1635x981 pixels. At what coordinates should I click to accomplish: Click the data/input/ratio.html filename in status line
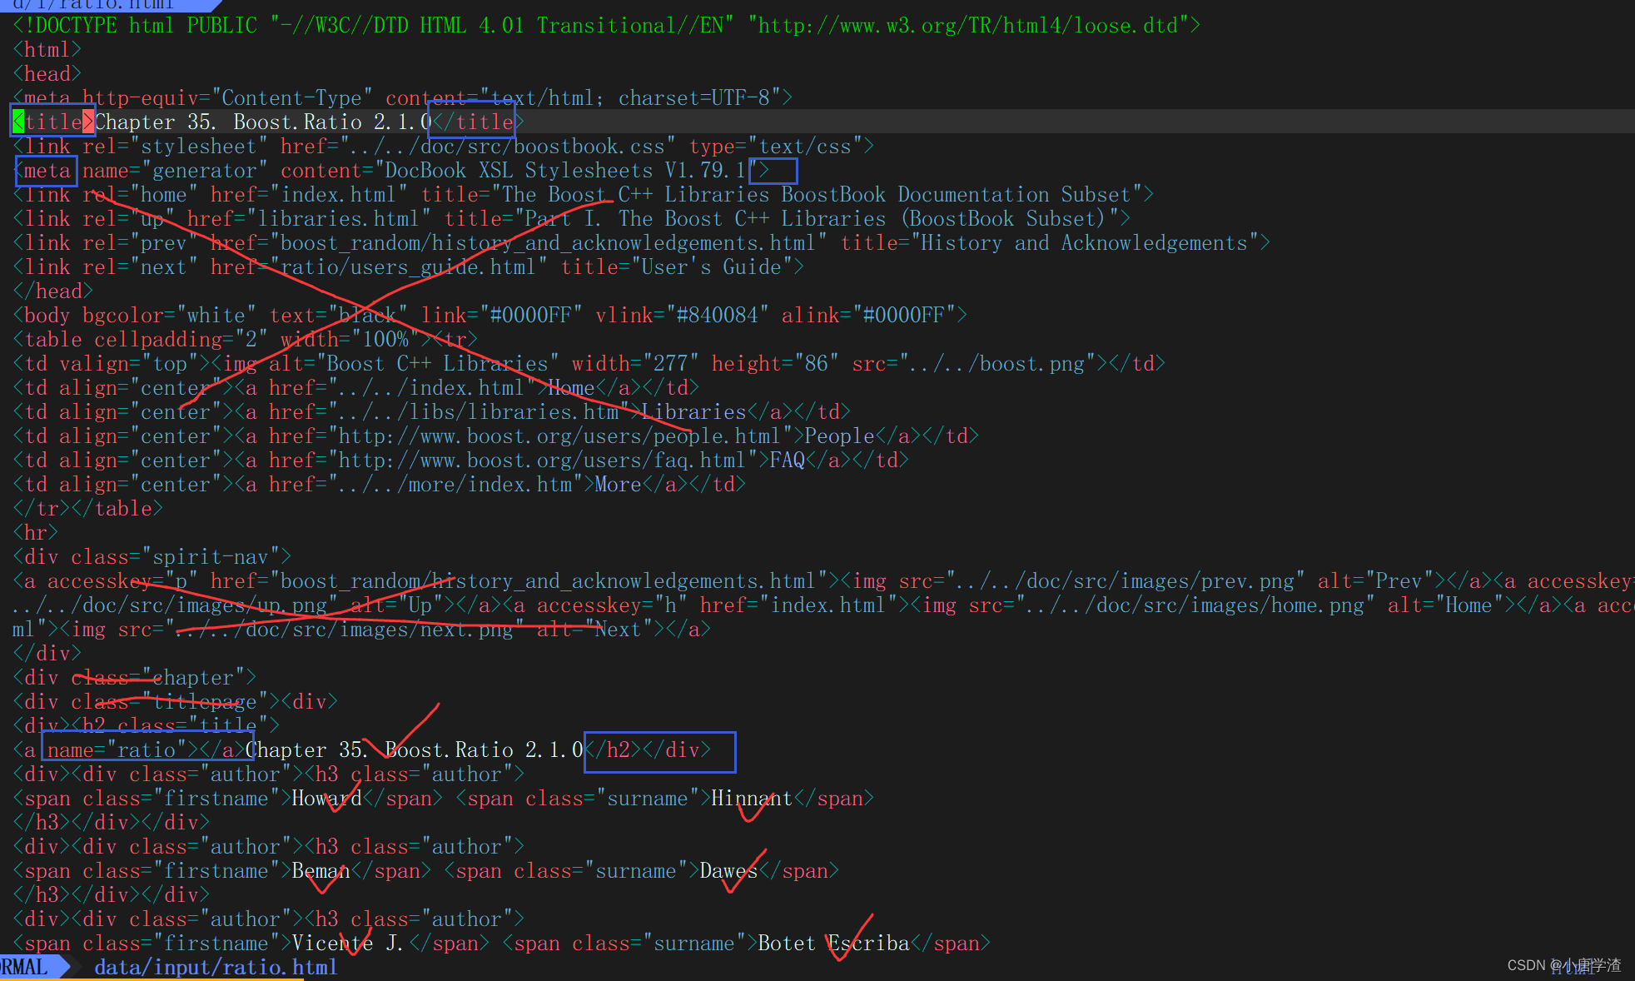[215, 967]
